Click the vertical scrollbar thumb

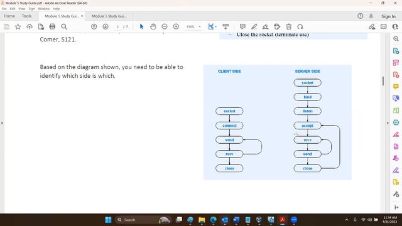(383, 81)
